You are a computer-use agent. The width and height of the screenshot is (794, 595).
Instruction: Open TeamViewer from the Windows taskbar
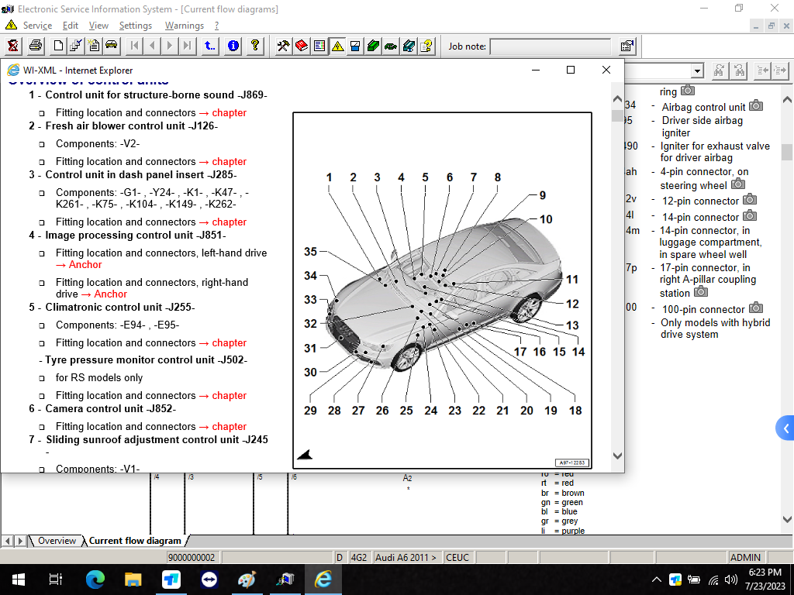[x=209, y=579]
